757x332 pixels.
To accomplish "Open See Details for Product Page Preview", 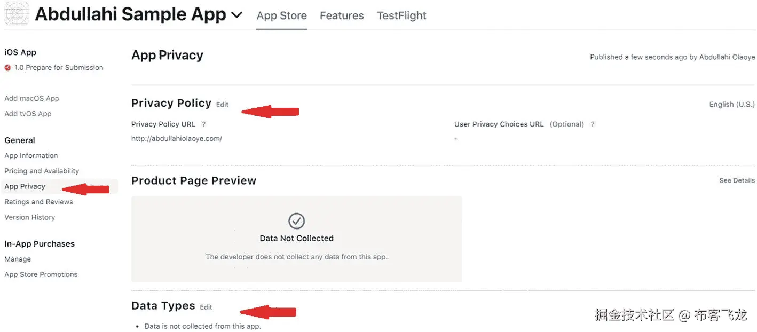I will click(x=737, y=181).
